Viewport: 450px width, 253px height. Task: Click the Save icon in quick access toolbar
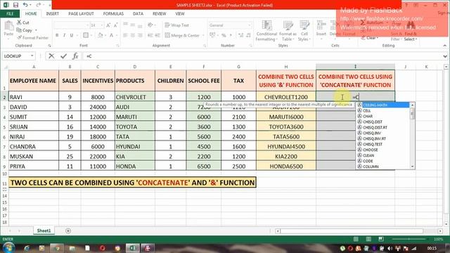[15, 5]
